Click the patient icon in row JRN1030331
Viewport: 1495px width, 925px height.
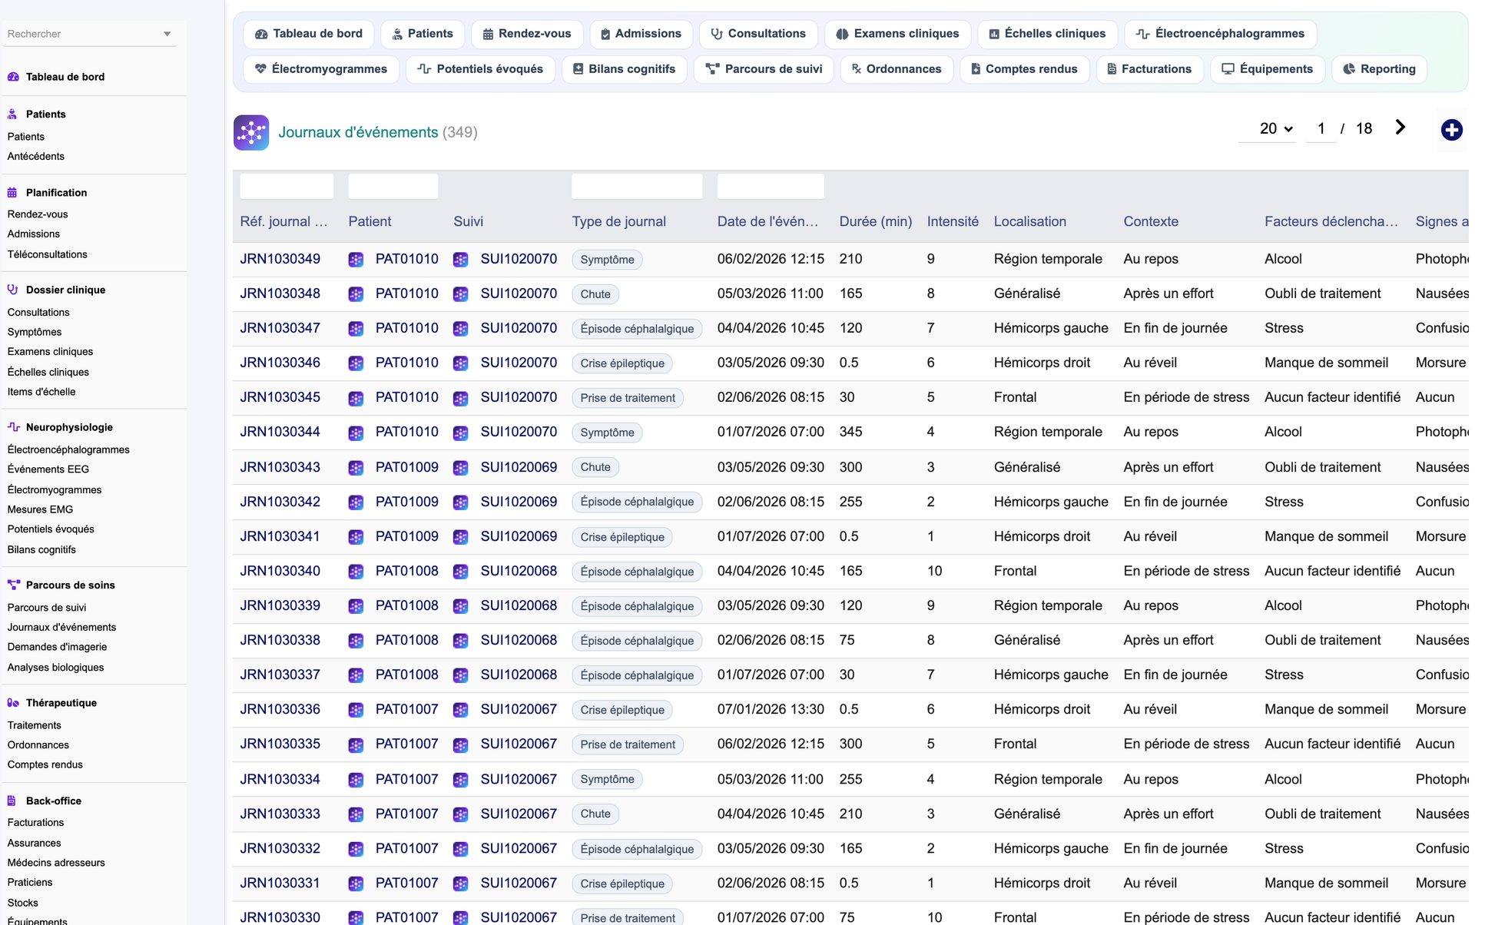tap(356, 884)
